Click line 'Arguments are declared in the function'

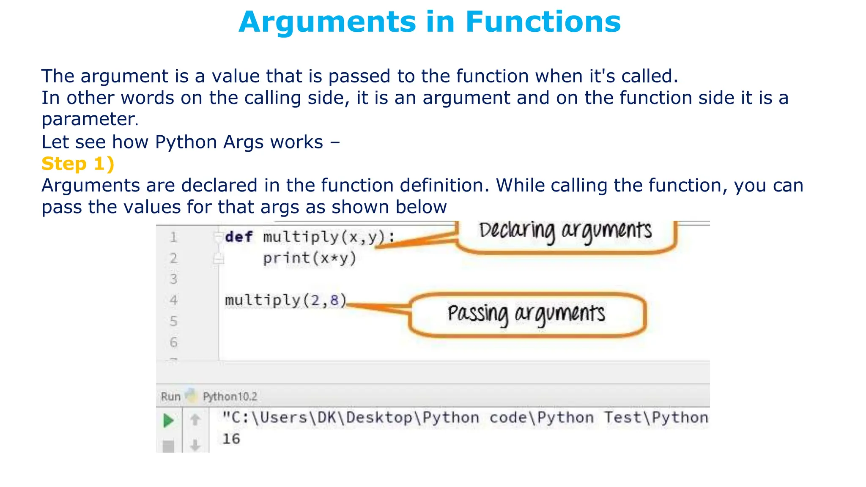[x=422, y=186]
